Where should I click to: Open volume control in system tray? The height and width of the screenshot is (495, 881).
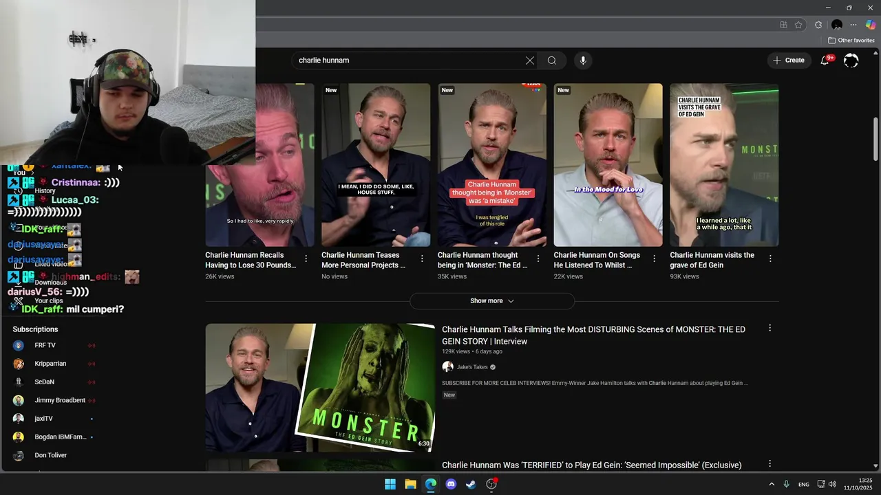[832, 484]
